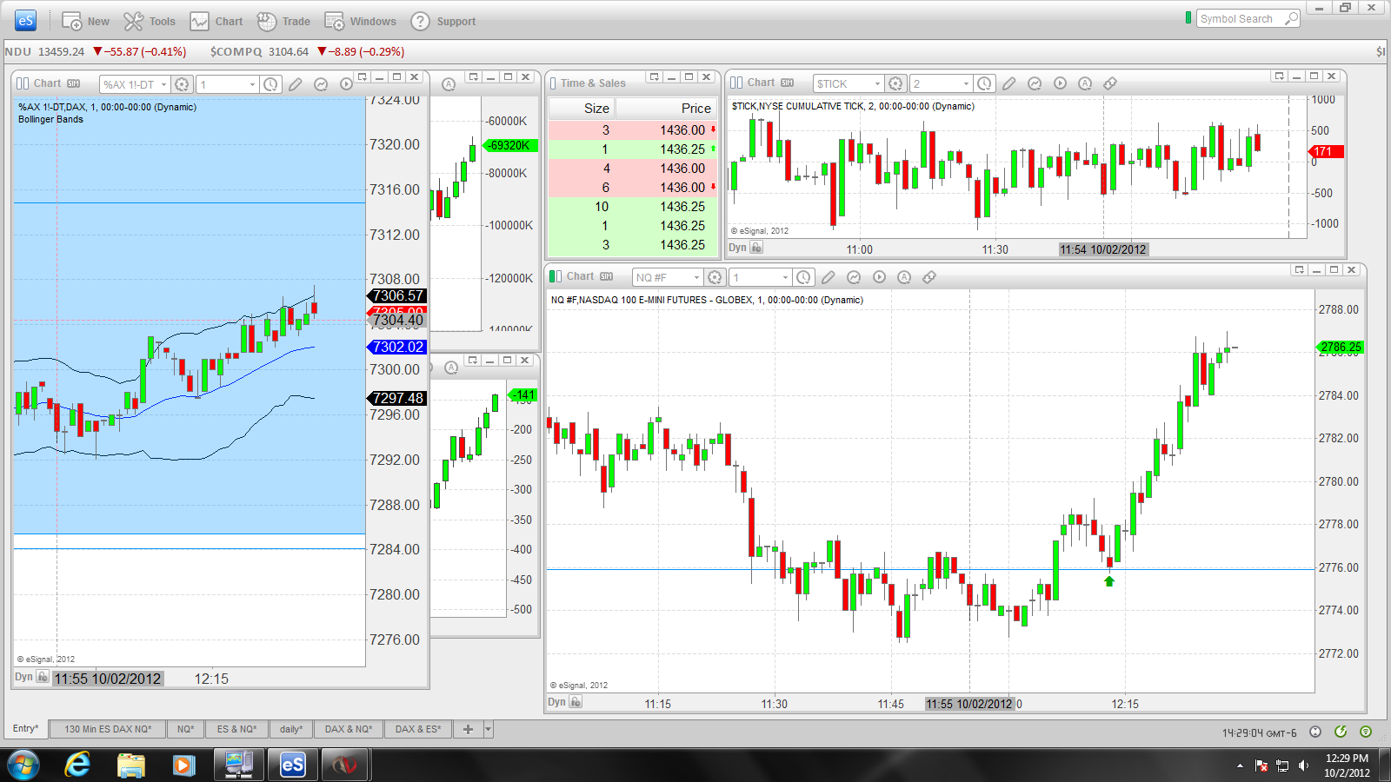
Task: Switch to the ES & NQ* page tab
Action: tap(236, 729)
